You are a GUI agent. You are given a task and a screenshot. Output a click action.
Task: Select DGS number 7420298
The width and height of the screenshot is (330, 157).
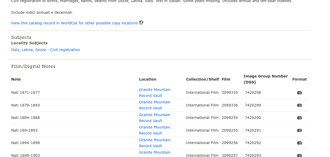click(253, 92)
